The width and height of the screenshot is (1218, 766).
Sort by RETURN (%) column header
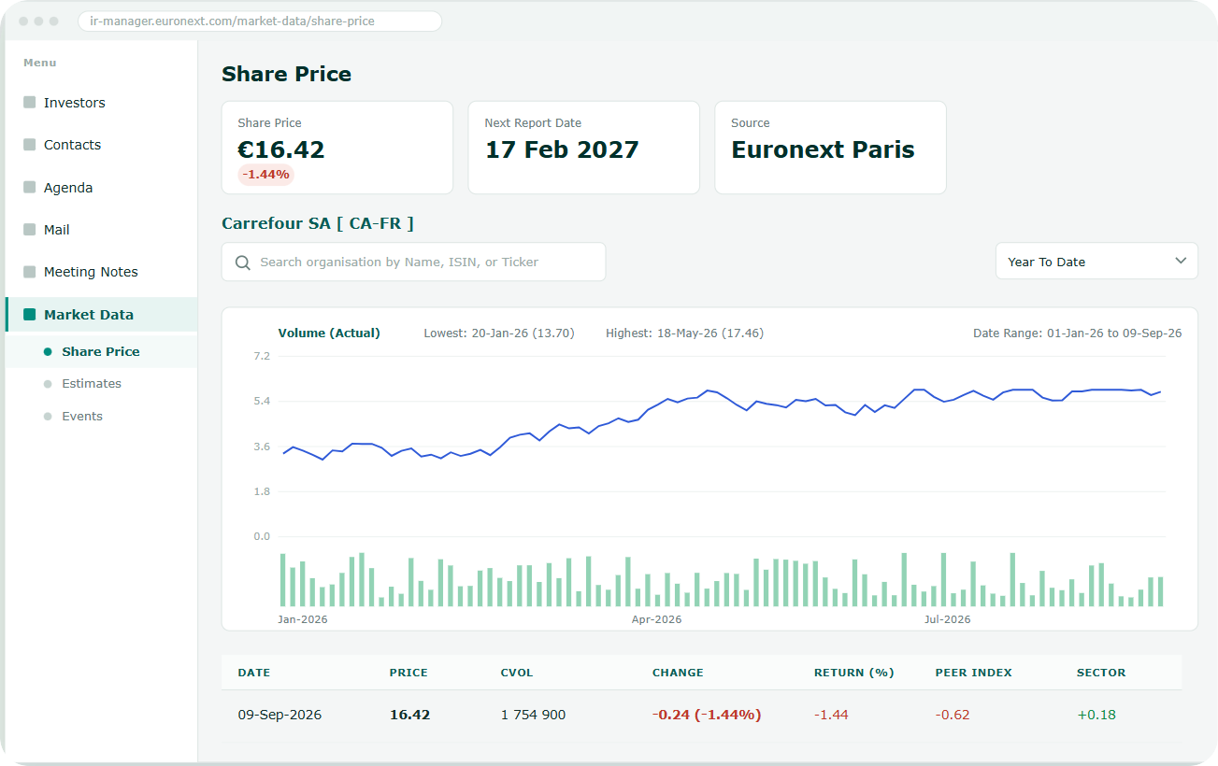point(854,673)
